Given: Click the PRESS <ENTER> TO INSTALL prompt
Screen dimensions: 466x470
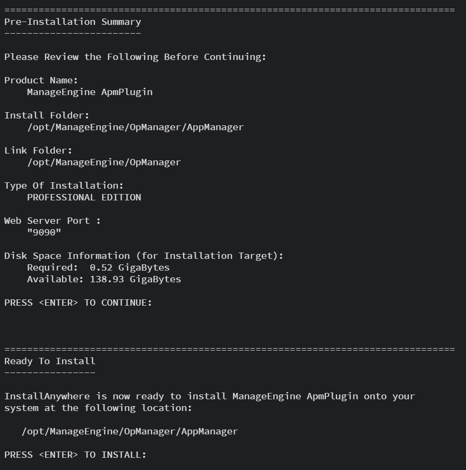Looking at the screenshot, I should click(x=75, y=455).
